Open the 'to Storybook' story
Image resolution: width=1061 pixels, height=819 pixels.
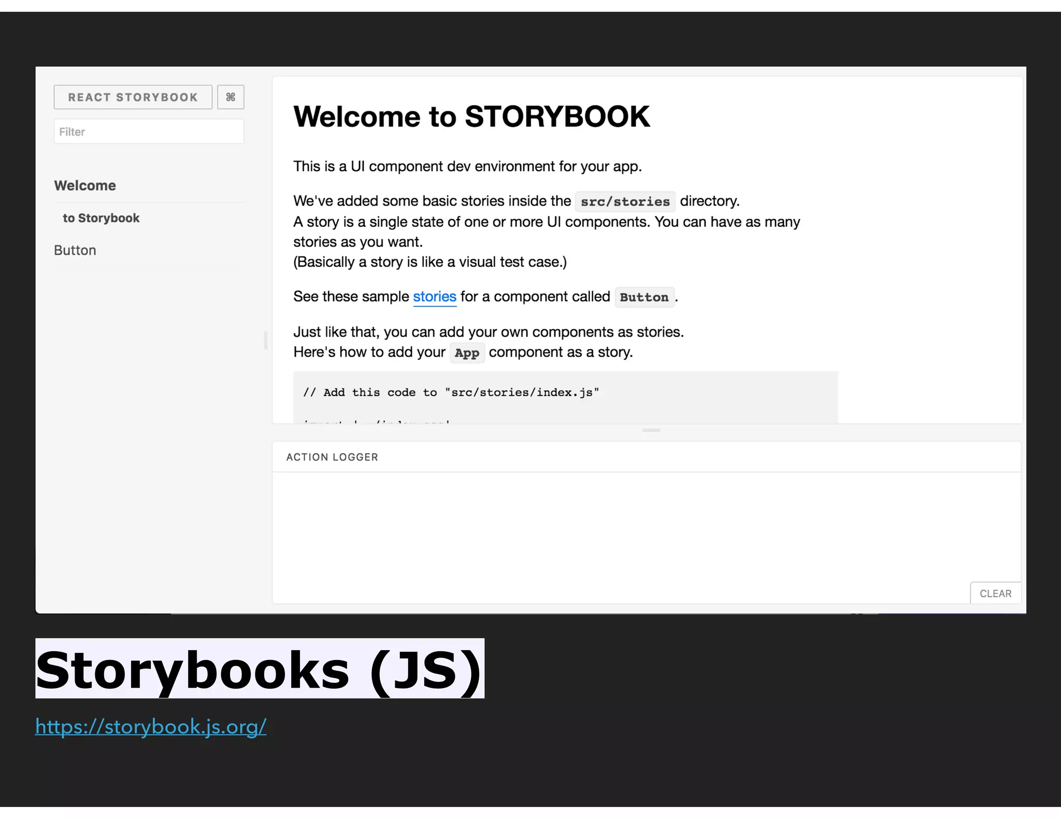point(101,218)
